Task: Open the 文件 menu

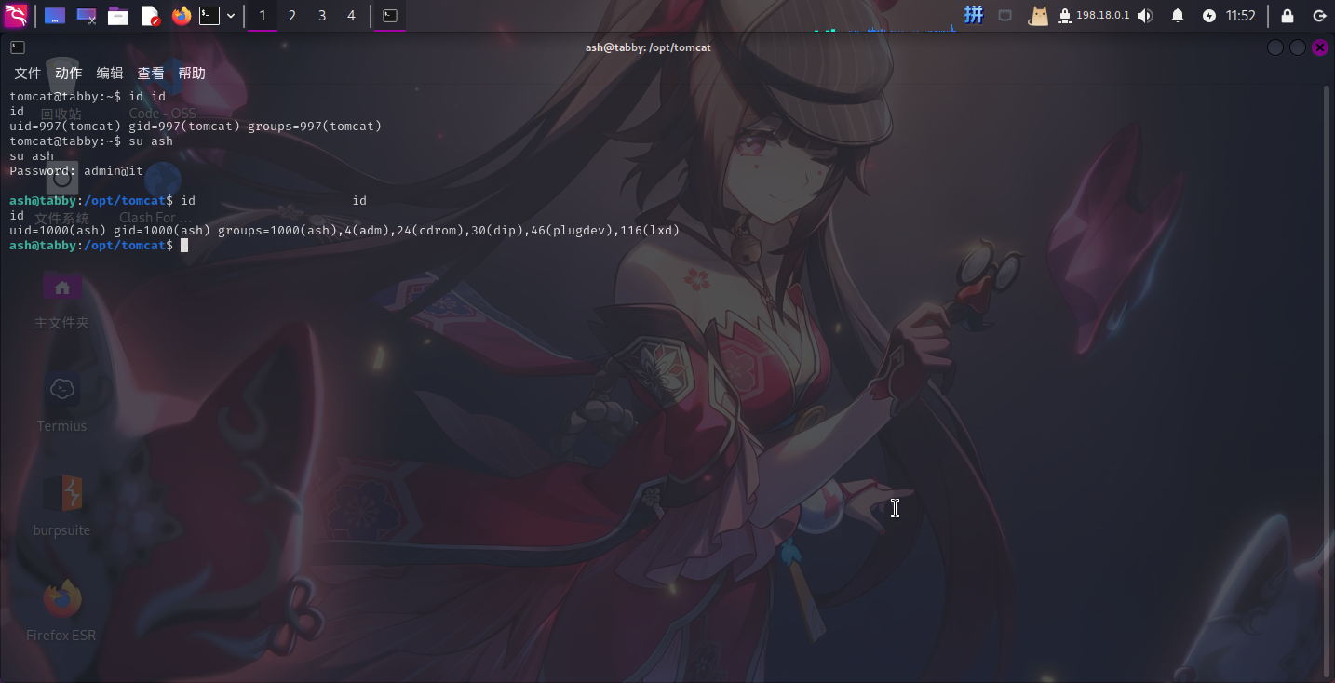Action: [x=28, y=74]
